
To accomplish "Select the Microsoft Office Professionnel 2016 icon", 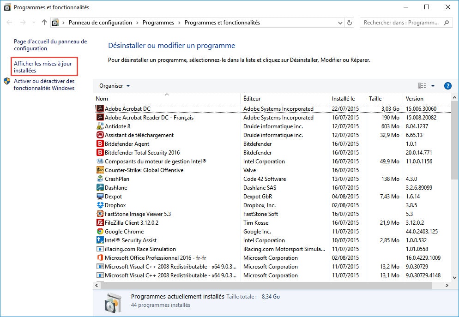I will [x=100, y=257].
